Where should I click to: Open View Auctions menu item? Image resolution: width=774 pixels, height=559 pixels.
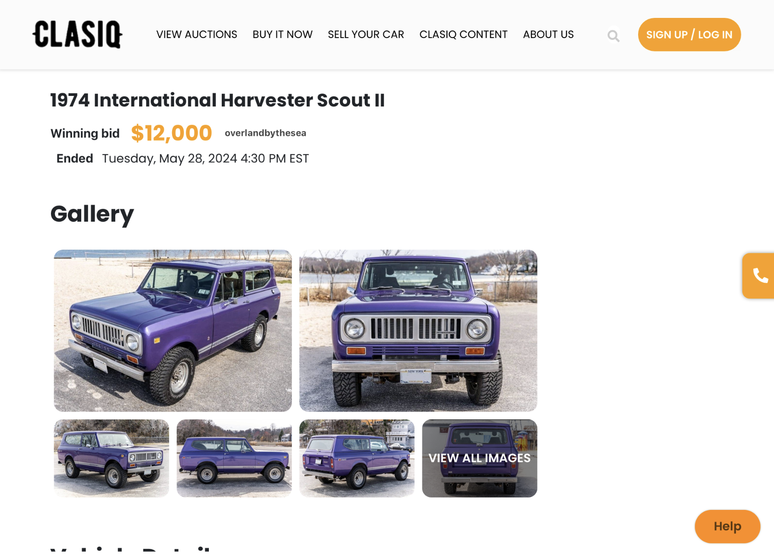(x=196, y=34)
